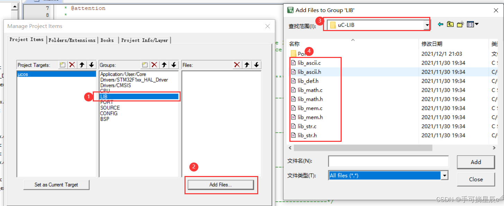Click scroll right arrow in file list
This screenshot has height=206, width=504.
pos(494,148)
